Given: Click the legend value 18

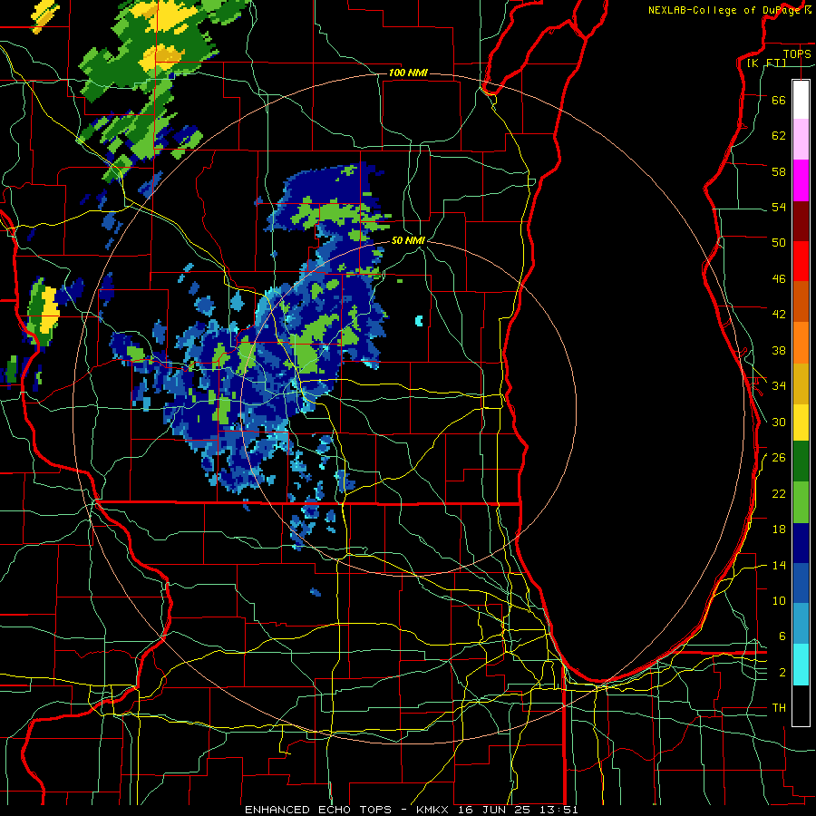Looking at the screenshot, I should click(x=779, y=529).
